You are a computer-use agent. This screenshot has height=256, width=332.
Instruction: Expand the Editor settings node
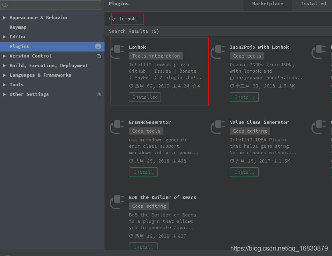pyautogui.click(x=4, y=37)
